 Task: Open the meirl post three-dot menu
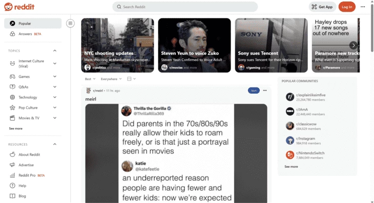tap(265, 91)
